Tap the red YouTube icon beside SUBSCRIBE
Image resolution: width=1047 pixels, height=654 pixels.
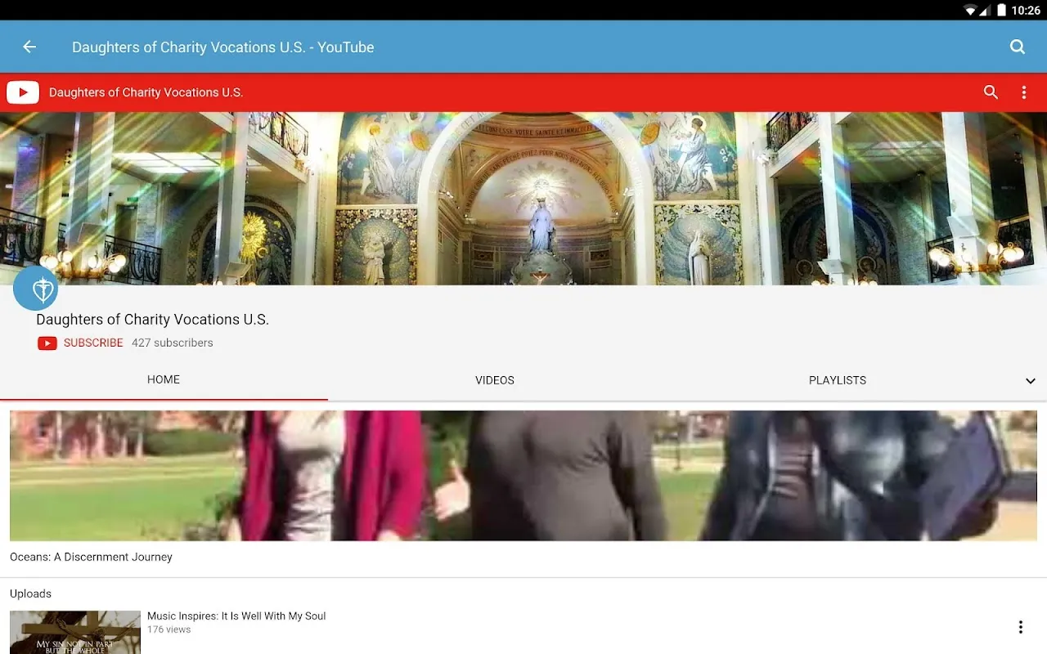(x=47, y=343)
